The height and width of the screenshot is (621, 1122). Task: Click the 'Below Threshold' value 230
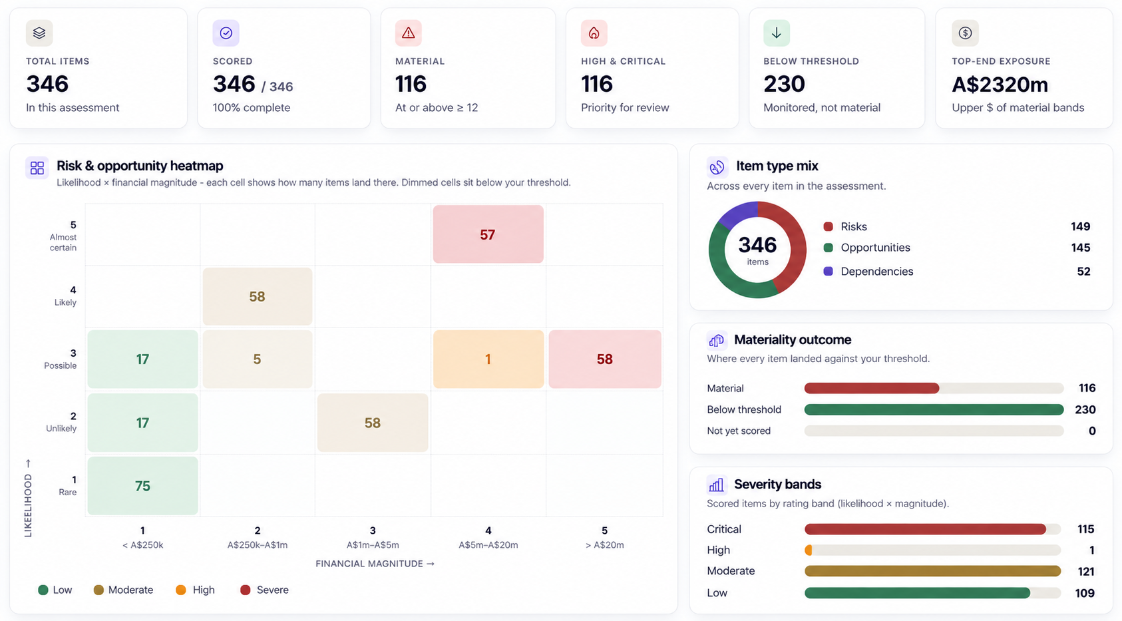tap(784, 84)
